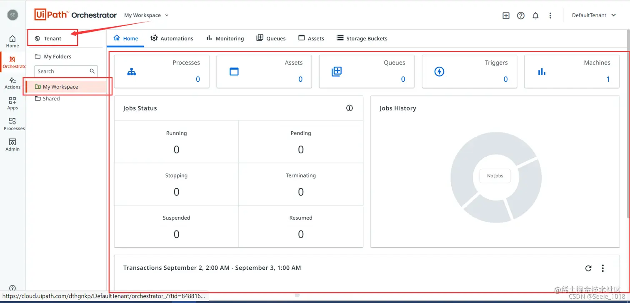Click the Triggers card lightning icon

pos(439,72)
